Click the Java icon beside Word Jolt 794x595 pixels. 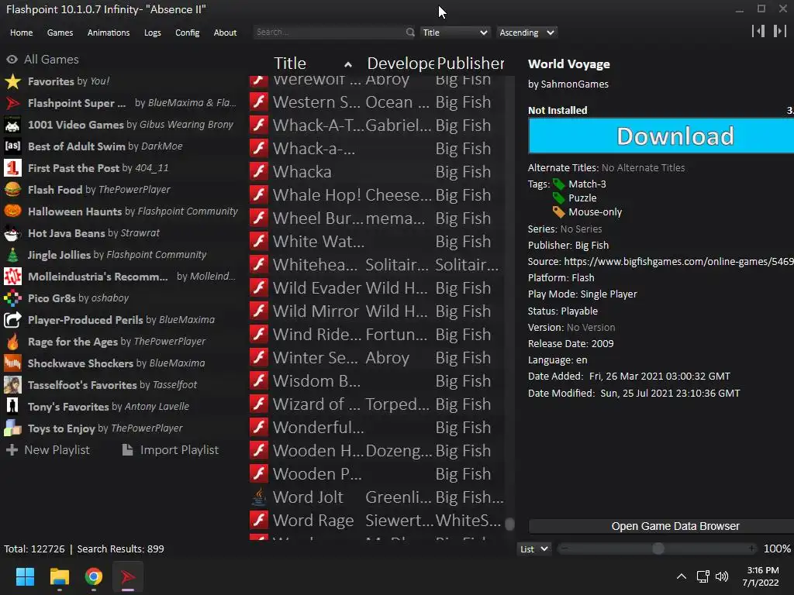coord(259,497)
